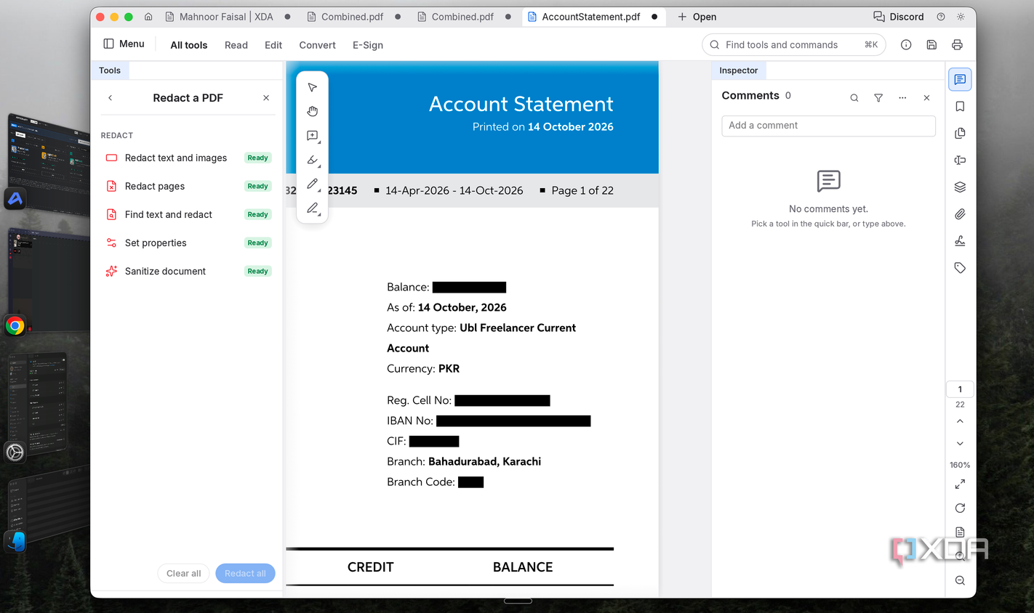Focus the Find tools and commands search
This screenshot has width=1034, height=613.
793,45
